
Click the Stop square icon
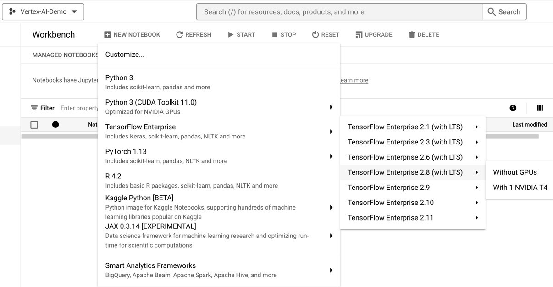click(x=275, y=35)
